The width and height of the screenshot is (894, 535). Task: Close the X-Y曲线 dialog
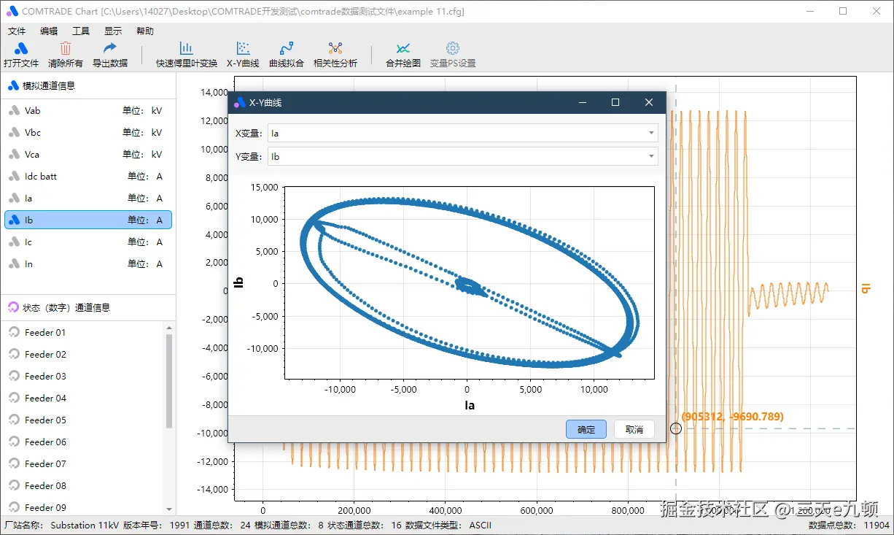tap(649, 102)
